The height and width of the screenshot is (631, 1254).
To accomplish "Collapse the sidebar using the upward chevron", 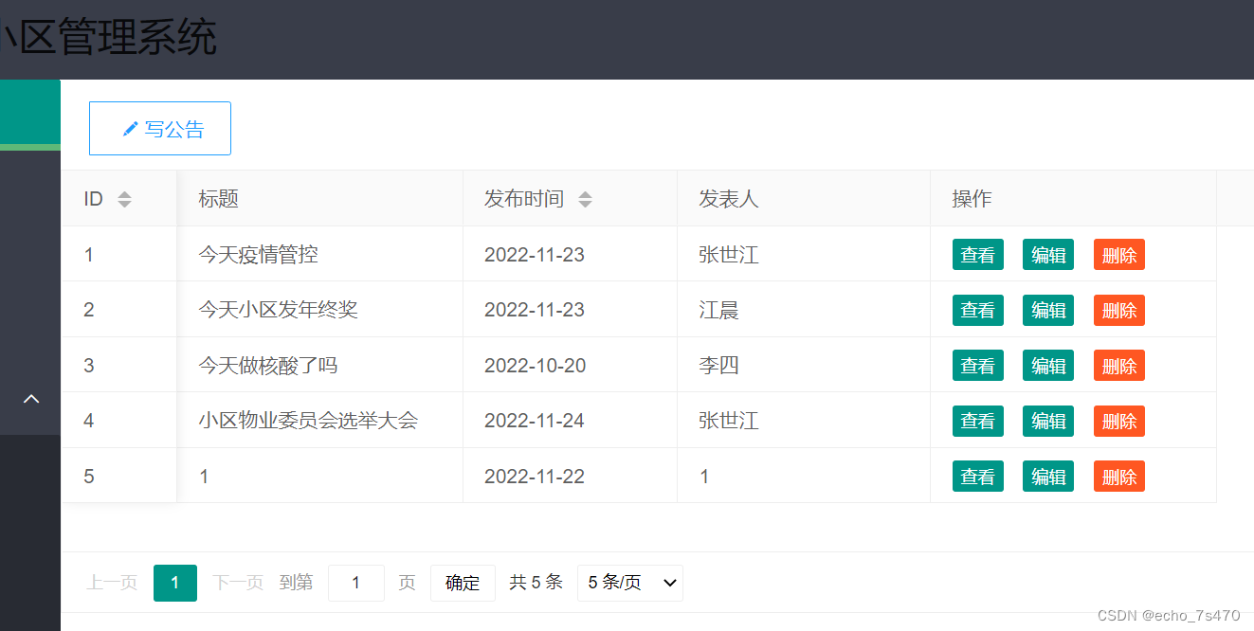I will [30, 400].
